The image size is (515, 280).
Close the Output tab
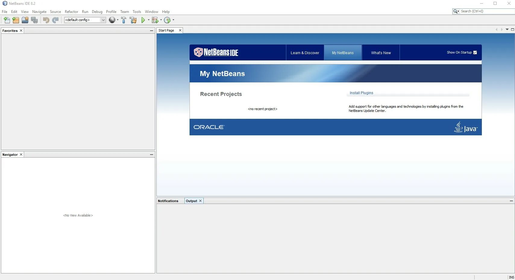coord(200,201)
